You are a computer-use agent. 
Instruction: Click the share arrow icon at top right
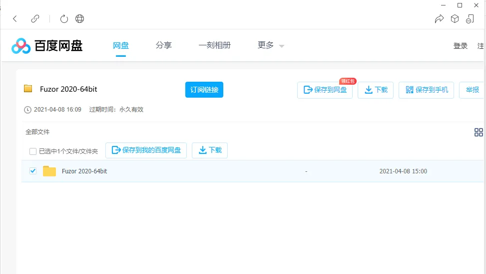point(439,19)
